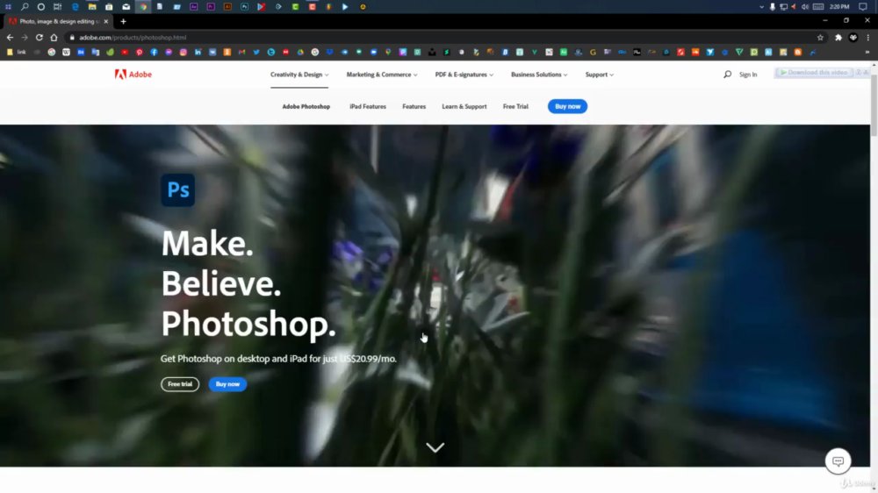Open the Pinterest bookmark
The height and width of the screenshot is (493, 878).
point(140,52)
